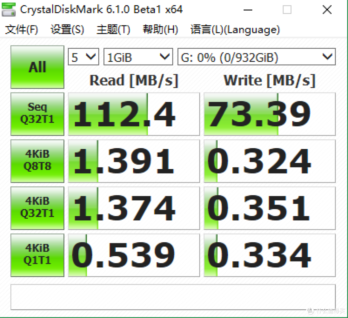Start the 4KiB Q32T1 benchmark
The height and width of the screenshot is (318, 348).
37,208
